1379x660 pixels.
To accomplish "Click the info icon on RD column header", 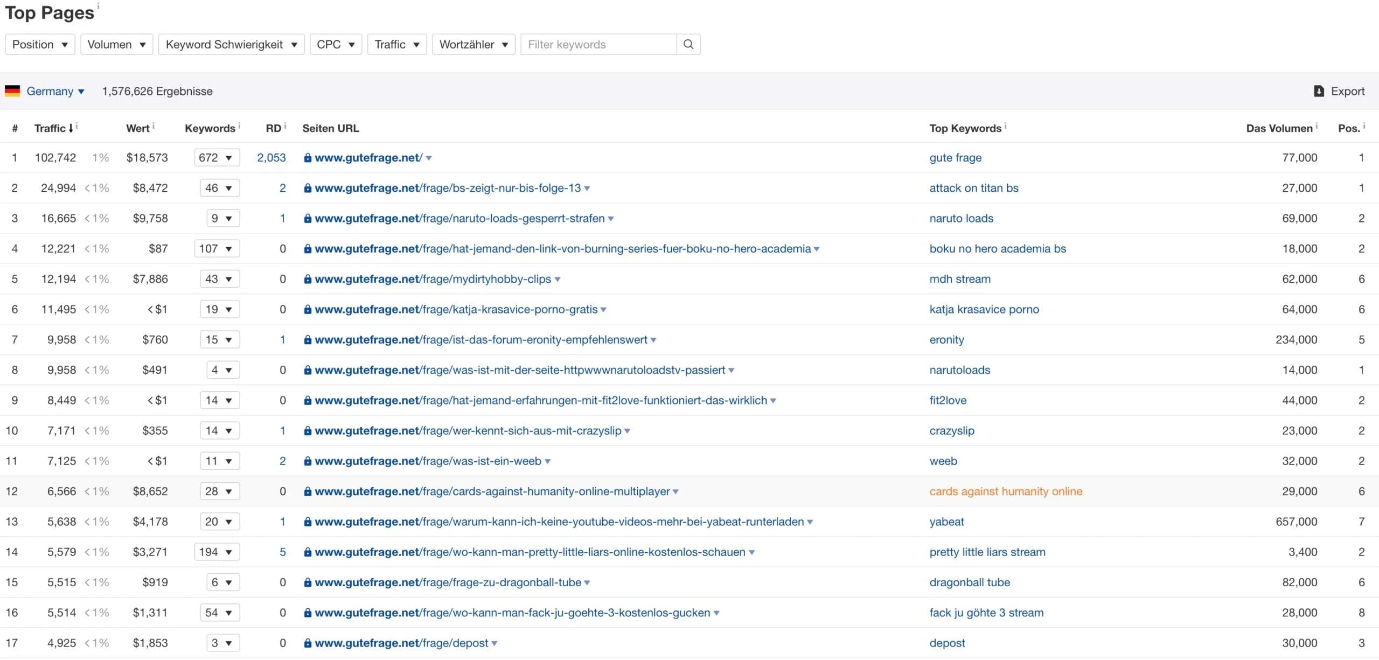I will 284,124.
